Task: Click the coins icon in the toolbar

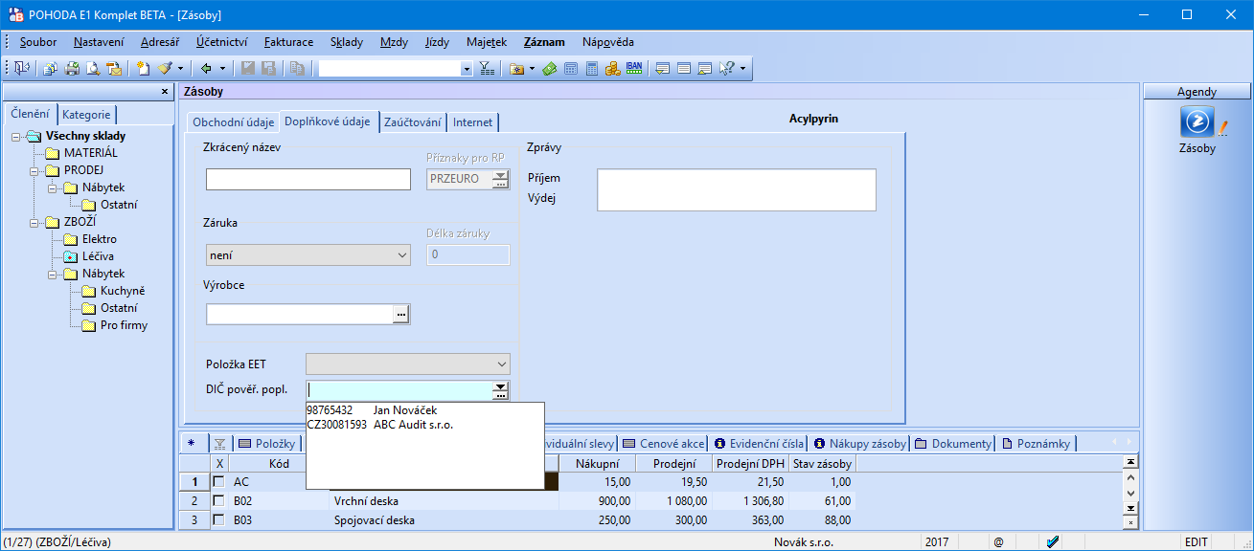Action: 613,69
